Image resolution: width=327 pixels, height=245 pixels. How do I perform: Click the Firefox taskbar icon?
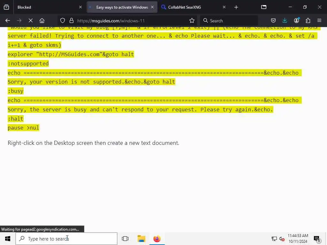157,239
